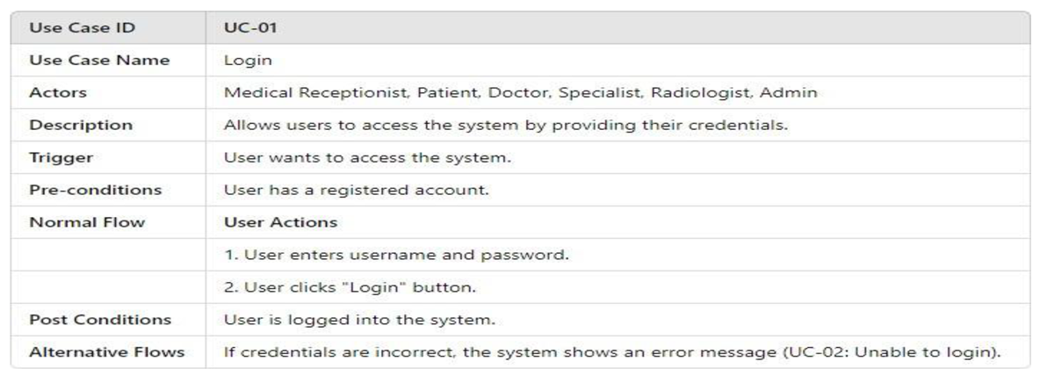This screenshot has height=376, width=1040.
Task: Click the bold "User Actions" subheading
Action: tap(280, 222)
